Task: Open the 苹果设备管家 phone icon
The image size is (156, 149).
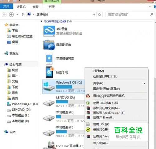Action: click(x=49, y=59)
